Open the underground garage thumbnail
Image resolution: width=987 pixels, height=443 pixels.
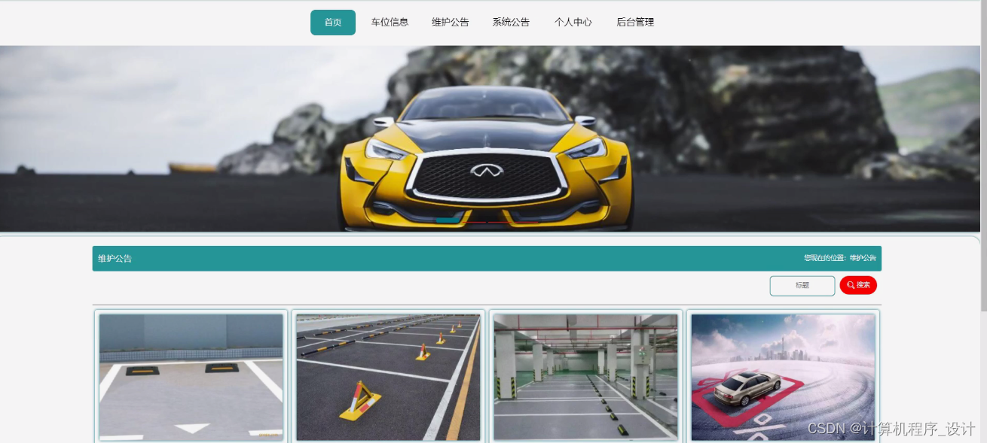tap(585, 377)
